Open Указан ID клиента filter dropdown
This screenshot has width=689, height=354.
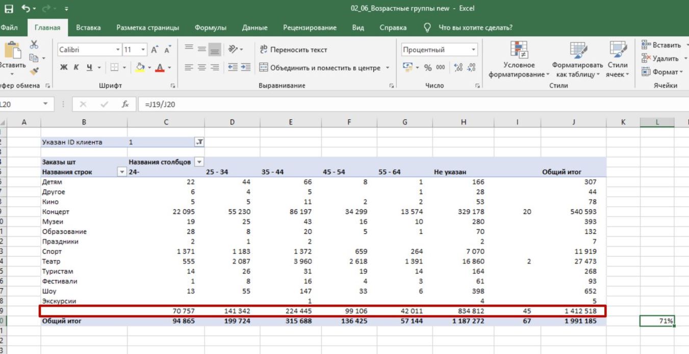click(200, 142)
